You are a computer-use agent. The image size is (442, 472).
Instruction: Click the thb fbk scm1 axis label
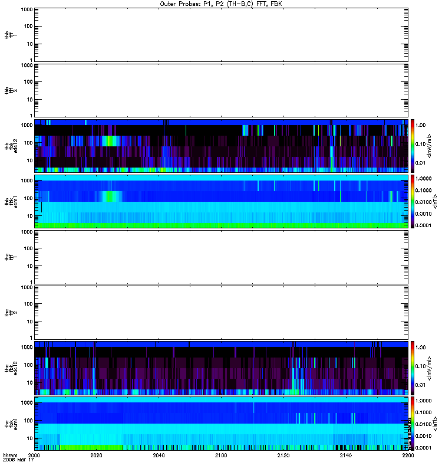pos(11,201)
